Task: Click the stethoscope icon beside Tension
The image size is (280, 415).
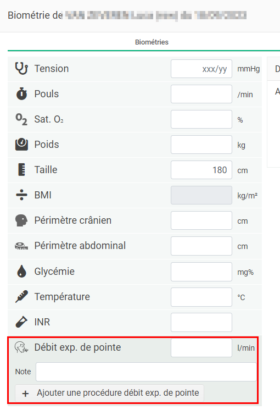Action: [x=21, y=69]
